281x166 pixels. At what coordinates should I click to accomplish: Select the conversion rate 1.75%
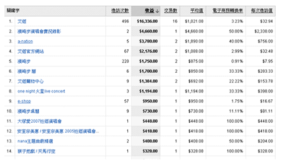click(237, 101)
